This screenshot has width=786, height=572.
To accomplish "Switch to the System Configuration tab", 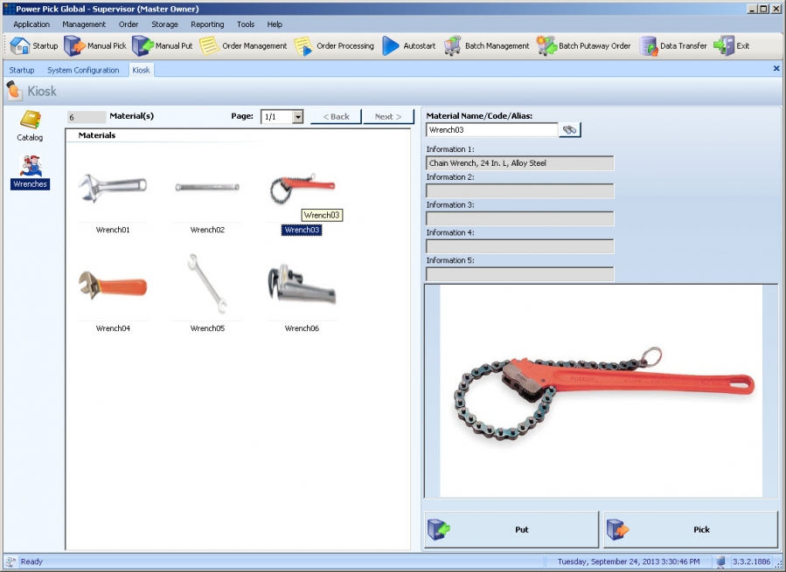I will click(x=84, y=70).
